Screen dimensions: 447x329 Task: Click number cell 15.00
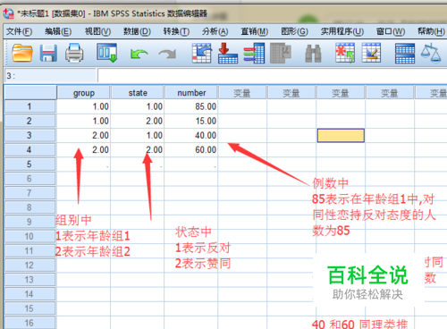tap(191, 121)
